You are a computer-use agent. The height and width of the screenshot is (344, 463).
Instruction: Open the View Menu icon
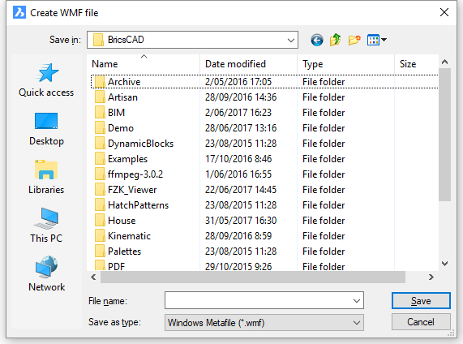[376, 40]
